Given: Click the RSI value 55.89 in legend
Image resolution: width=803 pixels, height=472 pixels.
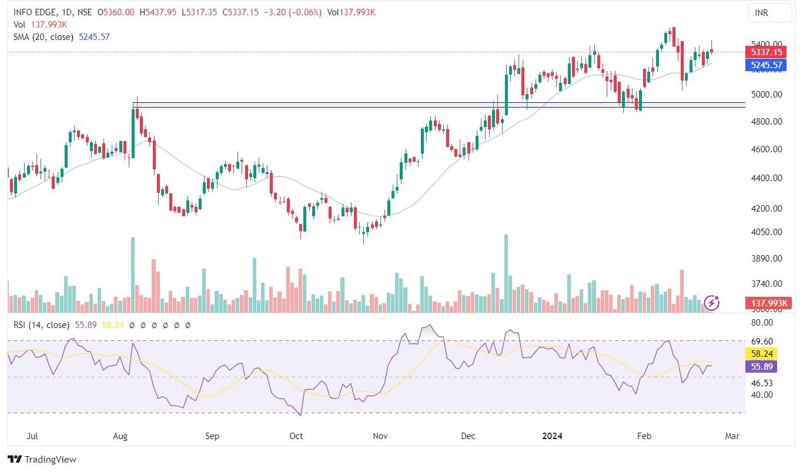Looking at the screenshot, I should click(85, 324).
